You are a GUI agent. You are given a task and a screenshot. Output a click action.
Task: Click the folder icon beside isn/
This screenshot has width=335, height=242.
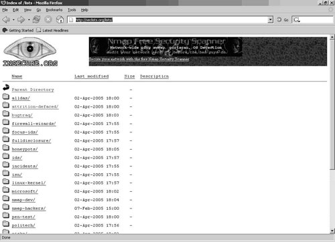click(x=6, y=173)
